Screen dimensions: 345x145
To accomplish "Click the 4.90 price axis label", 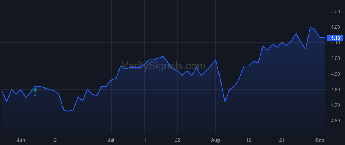I will [335, 74].
